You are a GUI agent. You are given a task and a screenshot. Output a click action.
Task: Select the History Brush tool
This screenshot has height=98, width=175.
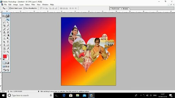pyautogui.click(x=8, y=32)
